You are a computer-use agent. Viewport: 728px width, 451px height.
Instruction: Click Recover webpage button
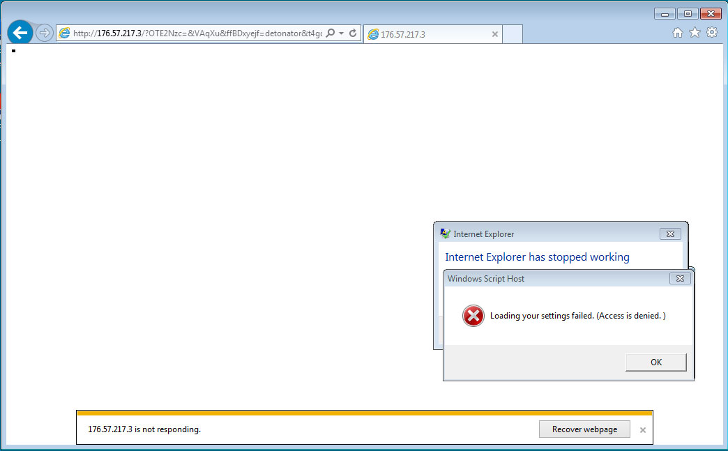(584, 429)
